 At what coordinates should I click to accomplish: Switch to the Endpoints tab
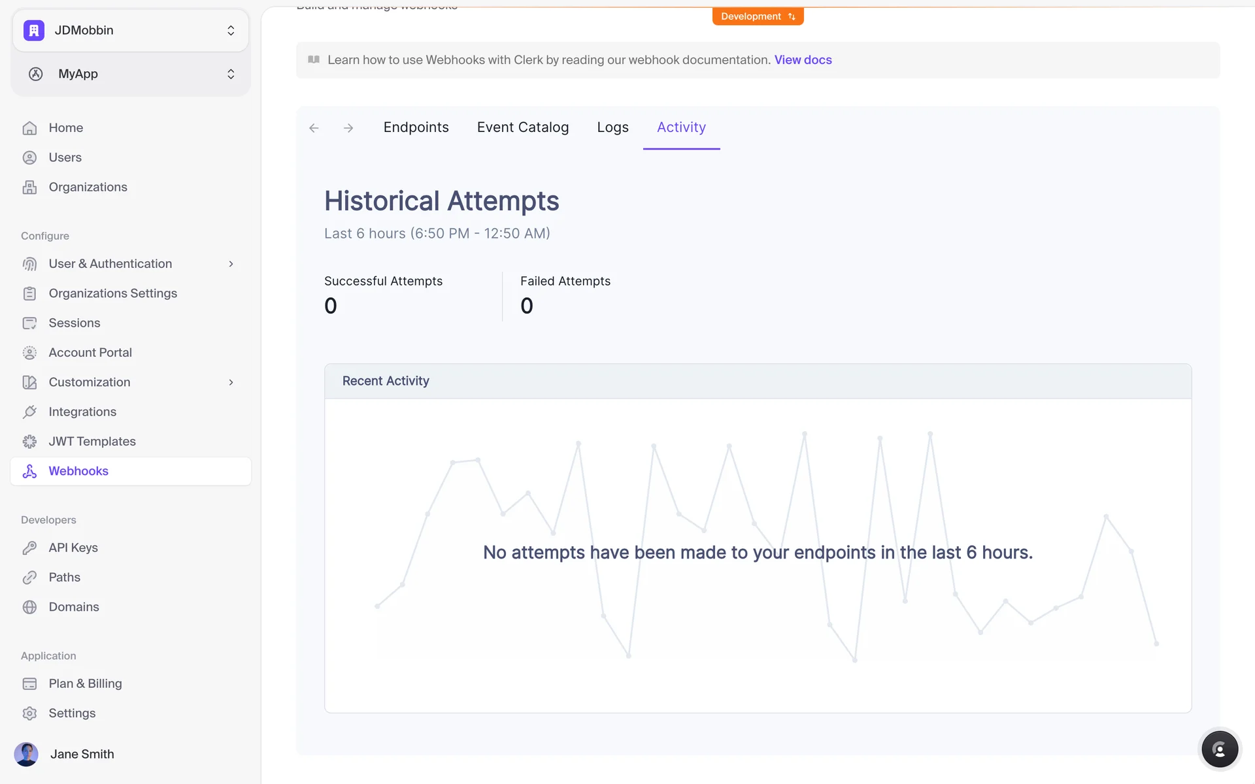point(416,127)
